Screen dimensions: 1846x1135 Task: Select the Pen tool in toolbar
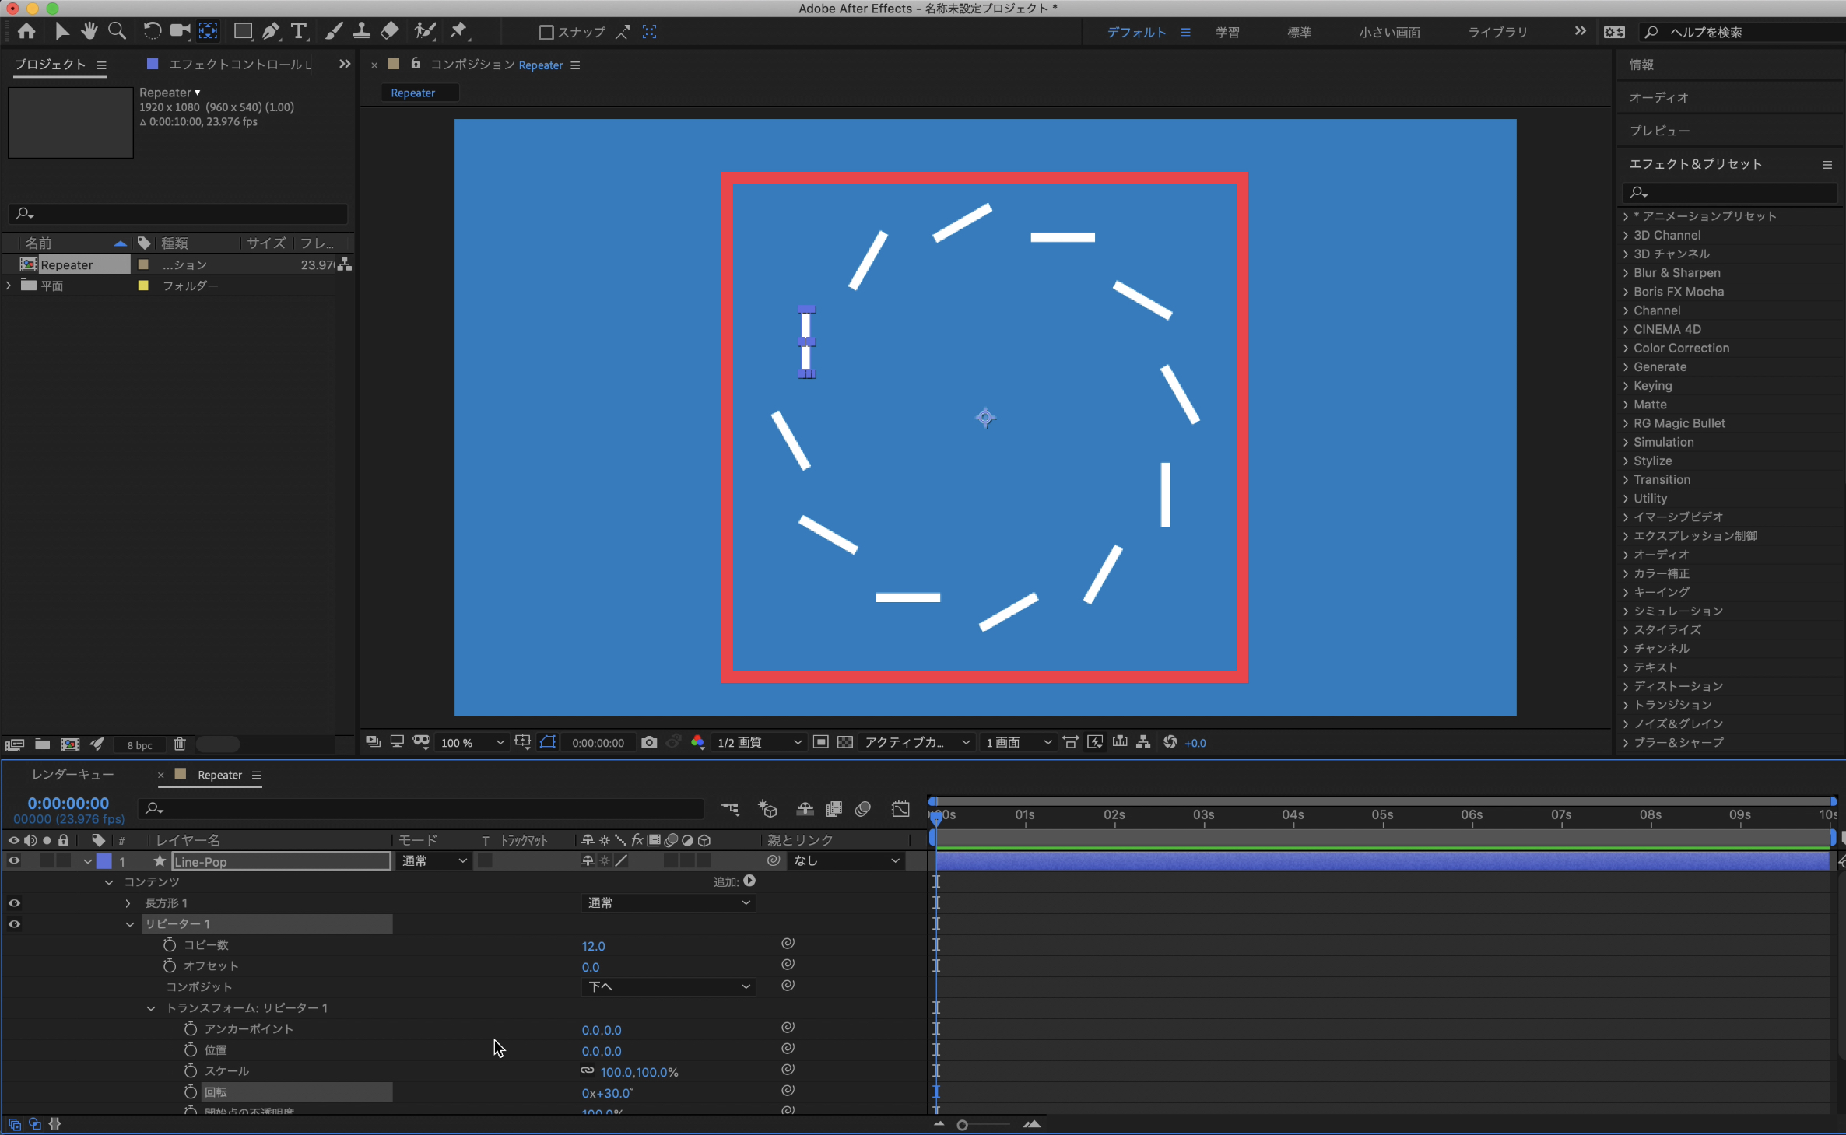tap(270, 31)
